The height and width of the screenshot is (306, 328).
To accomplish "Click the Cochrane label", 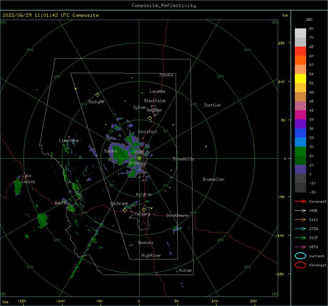I will [119, 203].
